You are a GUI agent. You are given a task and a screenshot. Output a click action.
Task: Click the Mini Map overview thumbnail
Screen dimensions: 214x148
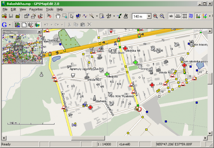[23, 49]
